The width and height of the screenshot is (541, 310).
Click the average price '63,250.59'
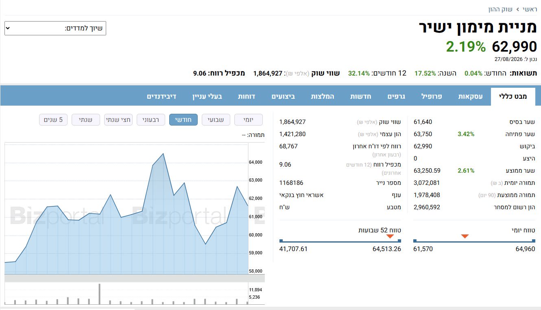427,171
